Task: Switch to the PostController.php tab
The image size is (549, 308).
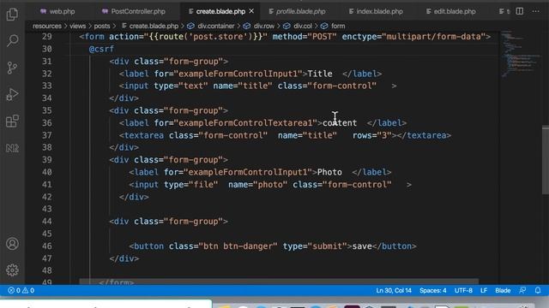Action: (x=134, y=11)
